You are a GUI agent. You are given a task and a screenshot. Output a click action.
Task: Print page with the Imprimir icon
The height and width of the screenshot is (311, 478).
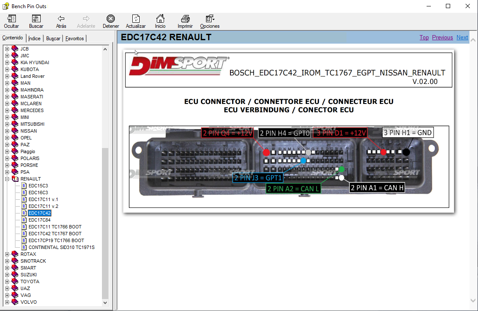(x=185, y=18)
